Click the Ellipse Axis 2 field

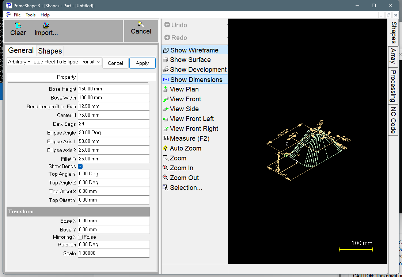[x=114, y=150]
